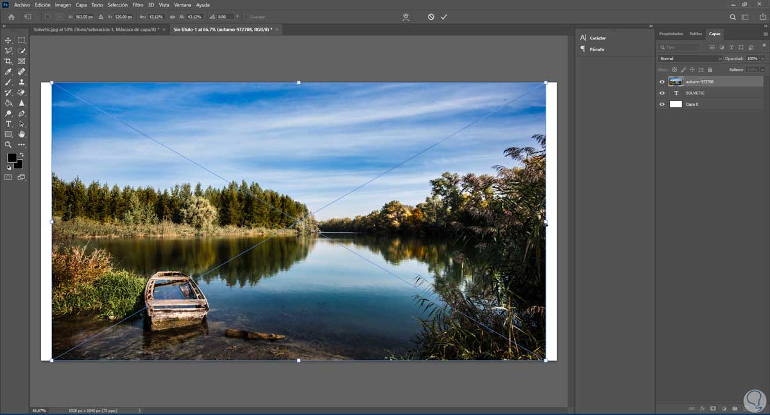Viewport: 770px width, 415px height.
Task: Select the Quick Selection tool
Action: click(22, 51)
